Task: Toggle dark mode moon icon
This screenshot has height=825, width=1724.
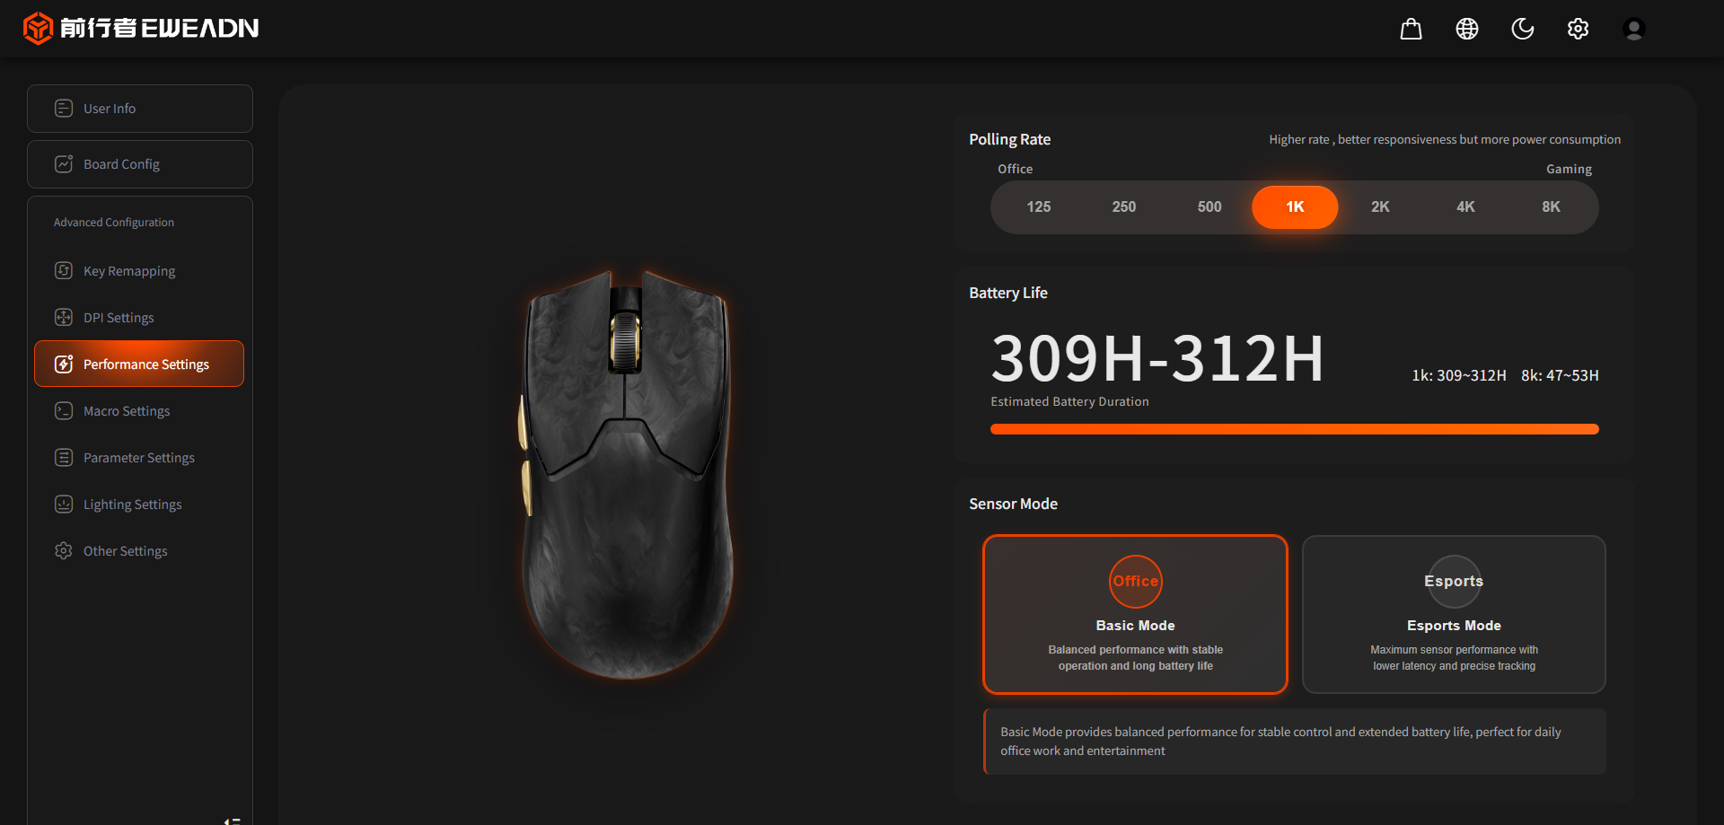Action: click(x=1522, y=29)
